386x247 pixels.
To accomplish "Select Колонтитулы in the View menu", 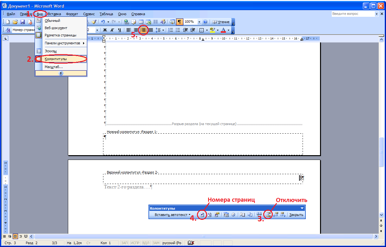I will 60,59.
